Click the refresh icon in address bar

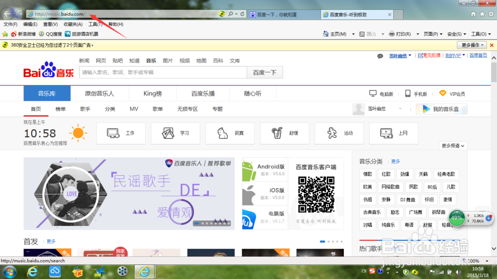coord(242,14)
